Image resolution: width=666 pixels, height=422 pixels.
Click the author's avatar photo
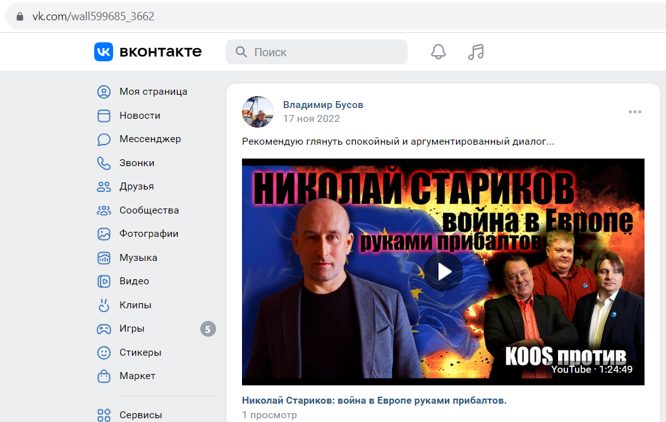tap(257, 112)
